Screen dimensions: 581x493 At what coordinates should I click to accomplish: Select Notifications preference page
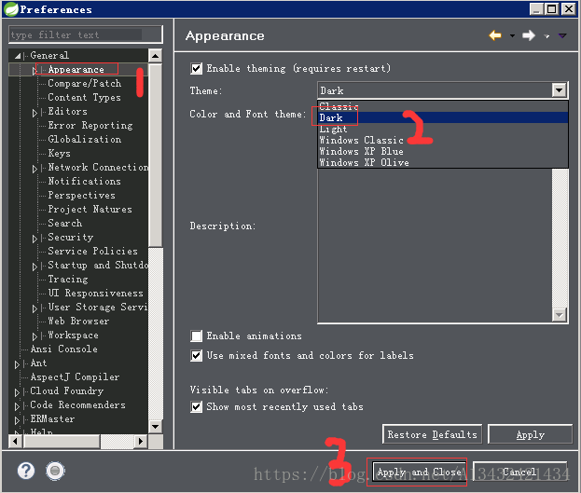pos(85,181)
